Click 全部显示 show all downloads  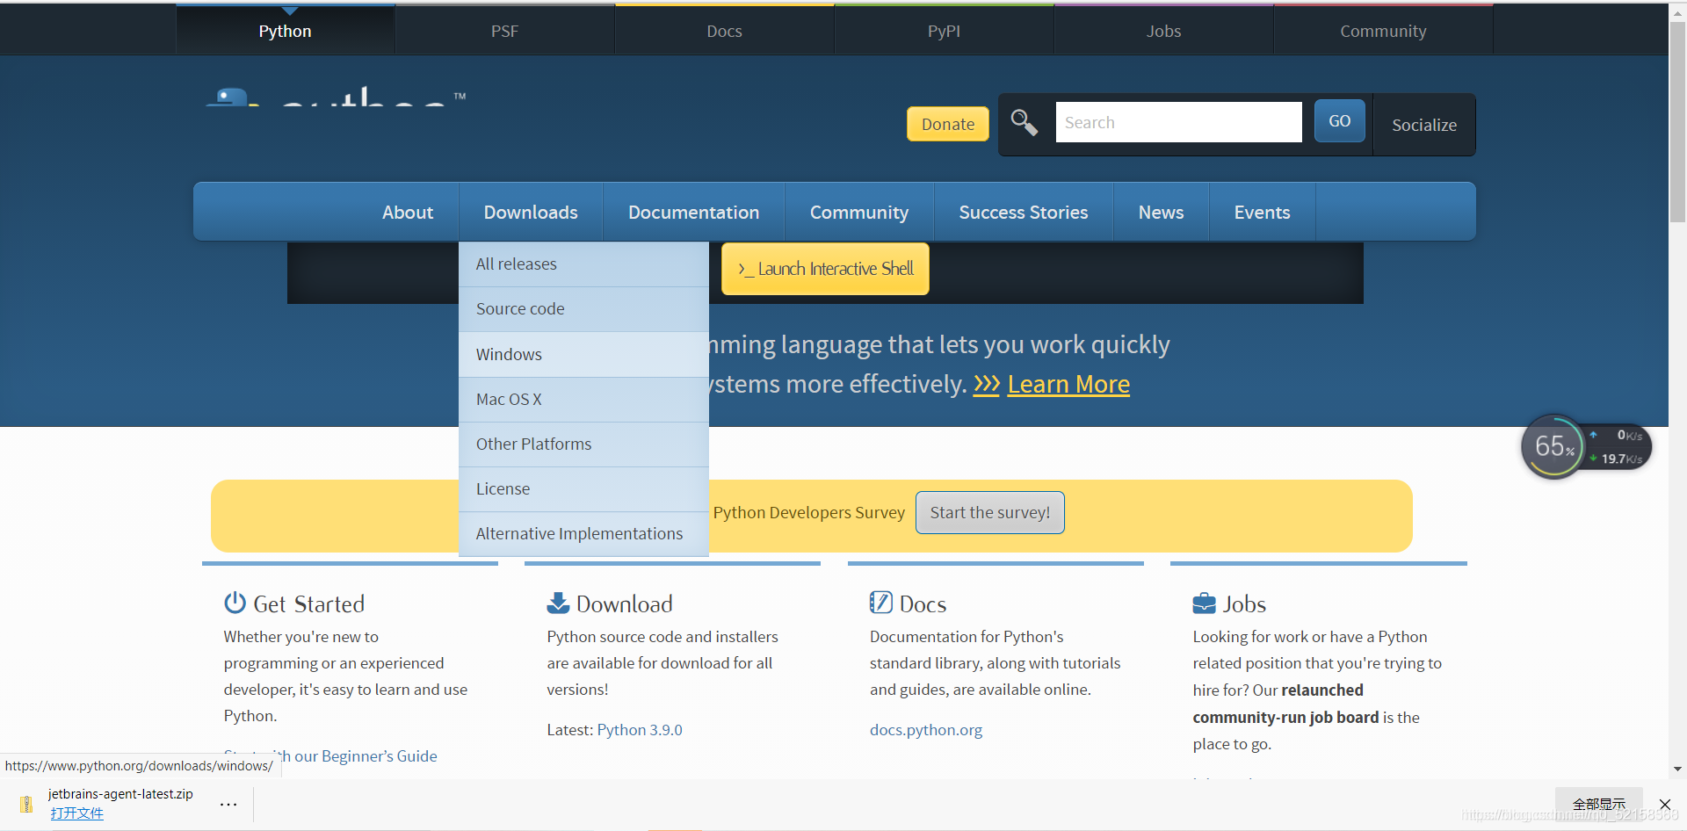tap(1599, 804)
